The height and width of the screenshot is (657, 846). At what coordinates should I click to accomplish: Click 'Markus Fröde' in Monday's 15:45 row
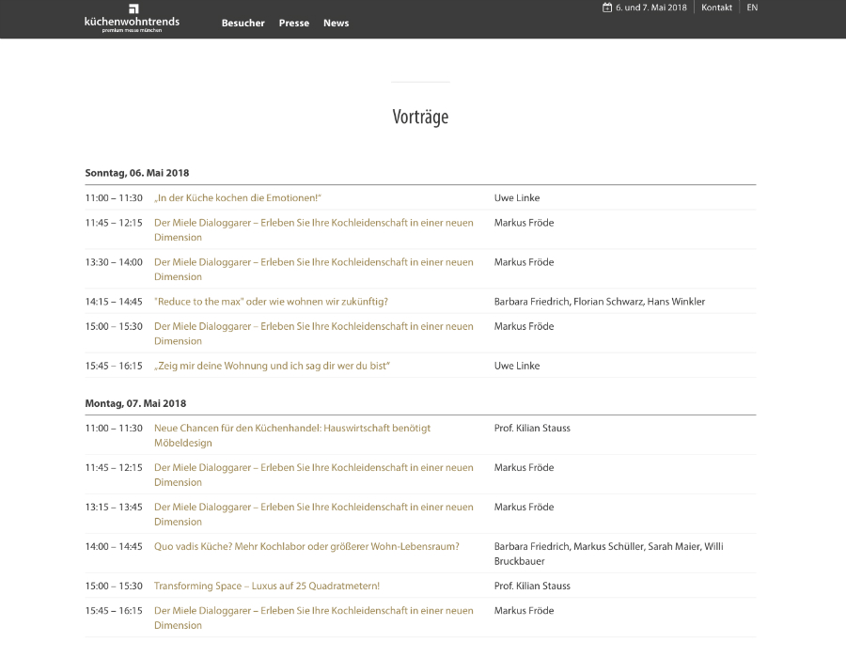tap(524, 611)
